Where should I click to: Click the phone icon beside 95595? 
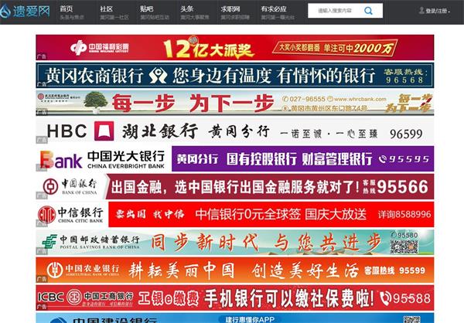[383, 159]
